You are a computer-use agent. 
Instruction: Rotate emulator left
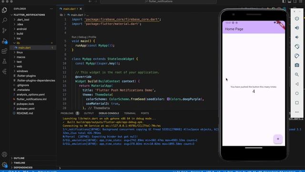click(x=297, y=46)
